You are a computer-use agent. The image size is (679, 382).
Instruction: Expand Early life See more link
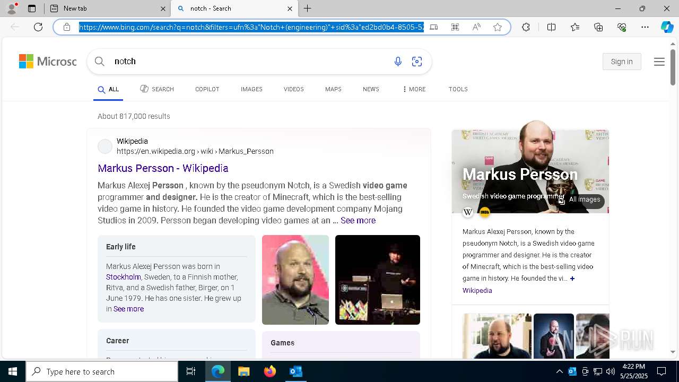coord(128,309)
